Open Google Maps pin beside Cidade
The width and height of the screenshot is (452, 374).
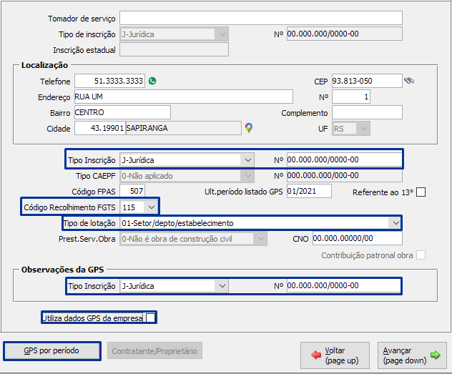[x=249, y=128]
